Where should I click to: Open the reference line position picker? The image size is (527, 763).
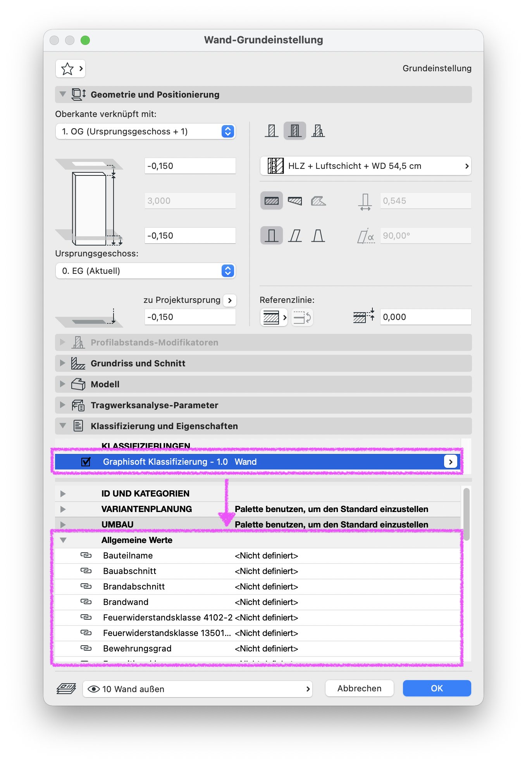click(x=274, y=318)
